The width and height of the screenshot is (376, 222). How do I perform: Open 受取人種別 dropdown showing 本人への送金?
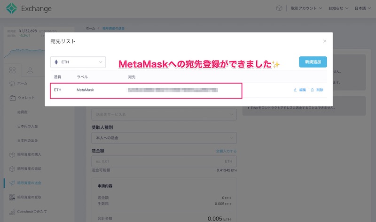click(x=164, y=138)
